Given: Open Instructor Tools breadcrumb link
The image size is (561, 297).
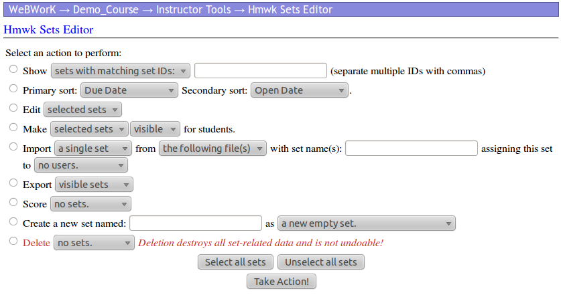Looking at the screenshot, I should click(194, 9).
